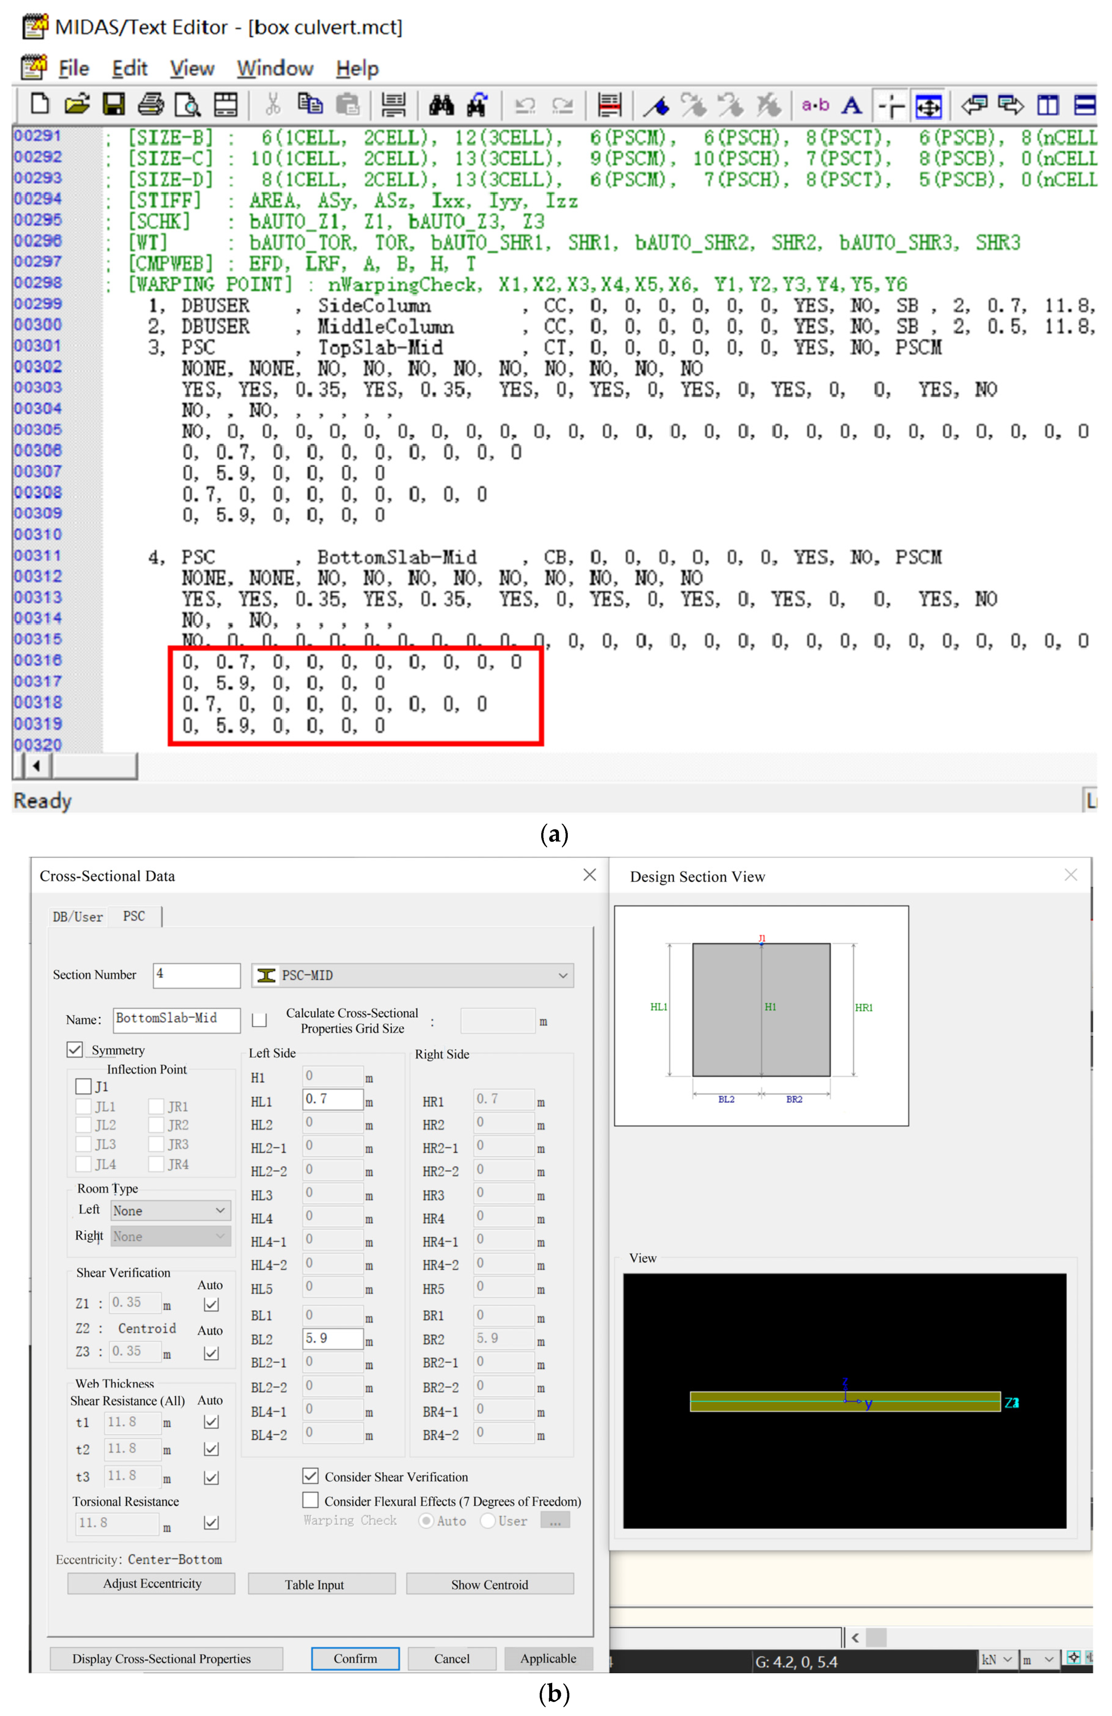1112x1716 pixels.
Task: Toggle the Auto checkbox for Z3
Action: coord(211,1353)
